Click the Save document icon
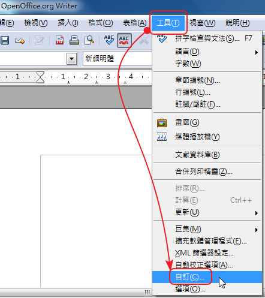This screenshot has width=265, height=298. 4,40
